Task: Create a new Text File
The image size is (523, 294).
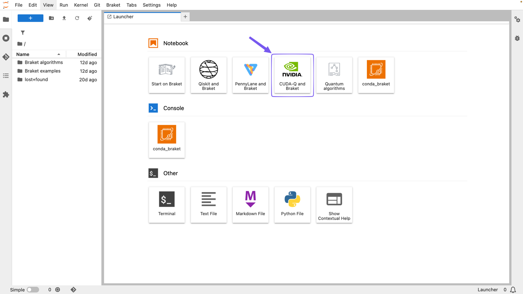Action: tap(208, 205)
